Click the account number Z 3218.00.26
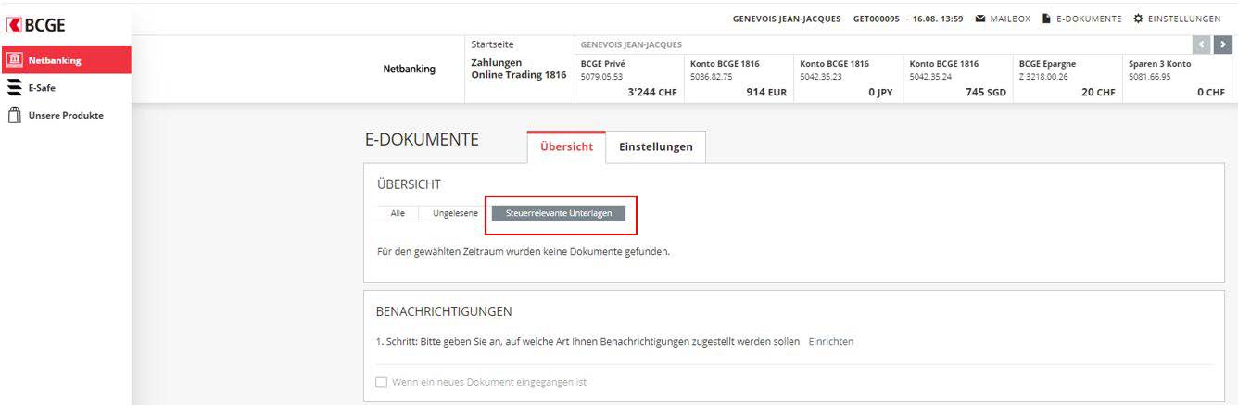The width and height of the screenshot is (1238, 405). 1043,77
